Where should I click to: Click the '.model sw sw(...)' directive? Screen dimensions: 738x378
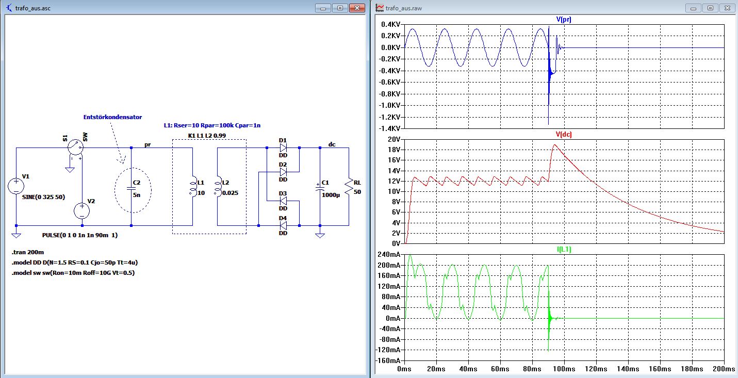(x=73, y=273)
